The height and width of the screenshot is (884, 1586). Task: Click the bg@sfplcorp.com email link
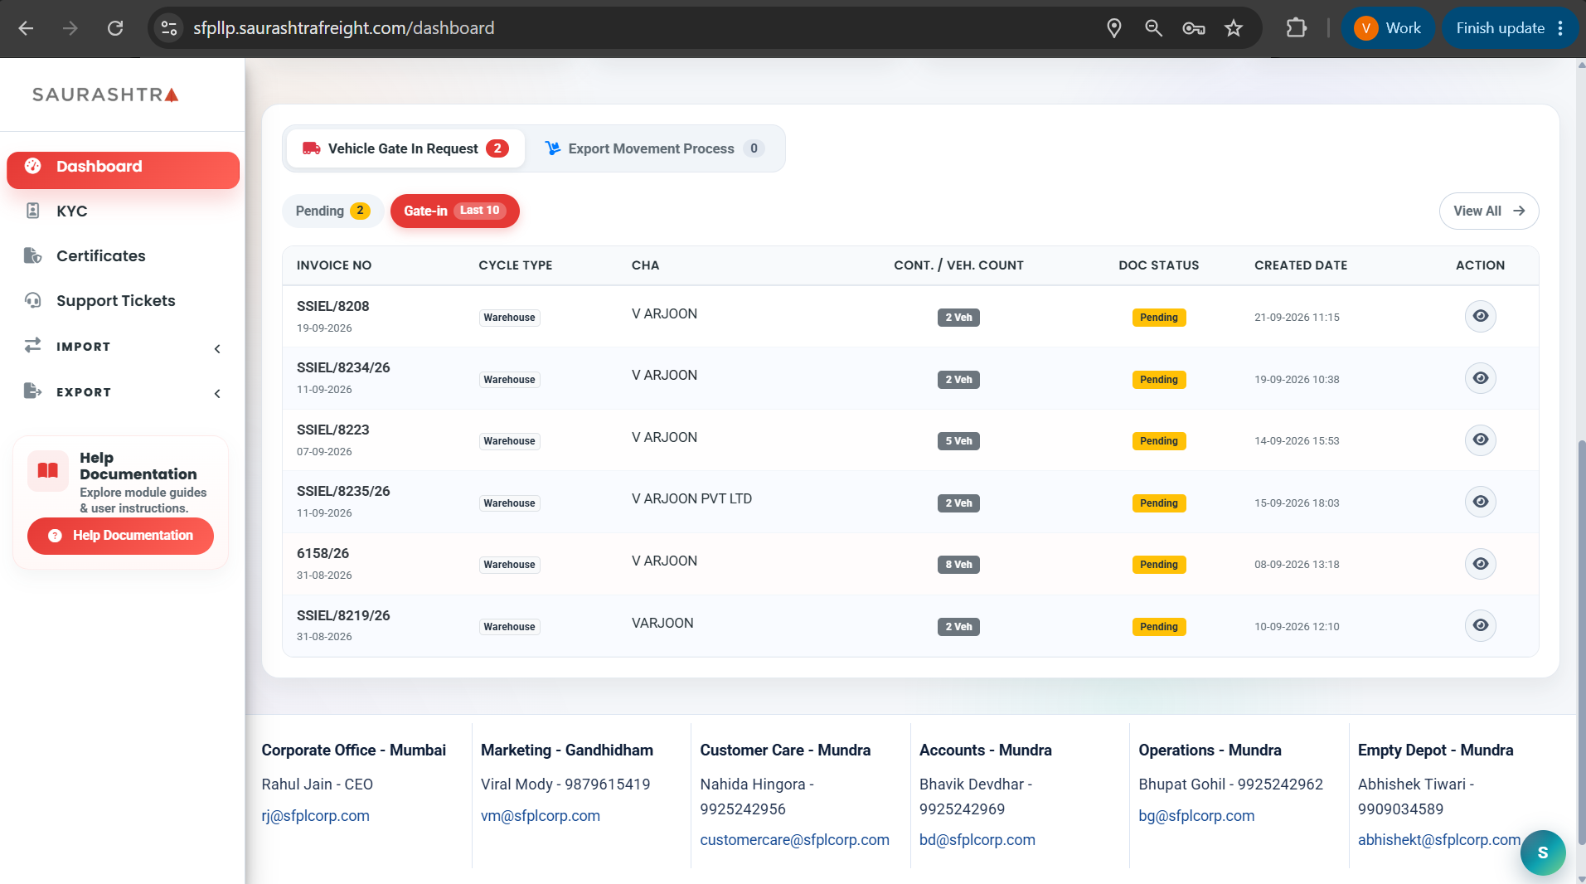pos(1196,815)
